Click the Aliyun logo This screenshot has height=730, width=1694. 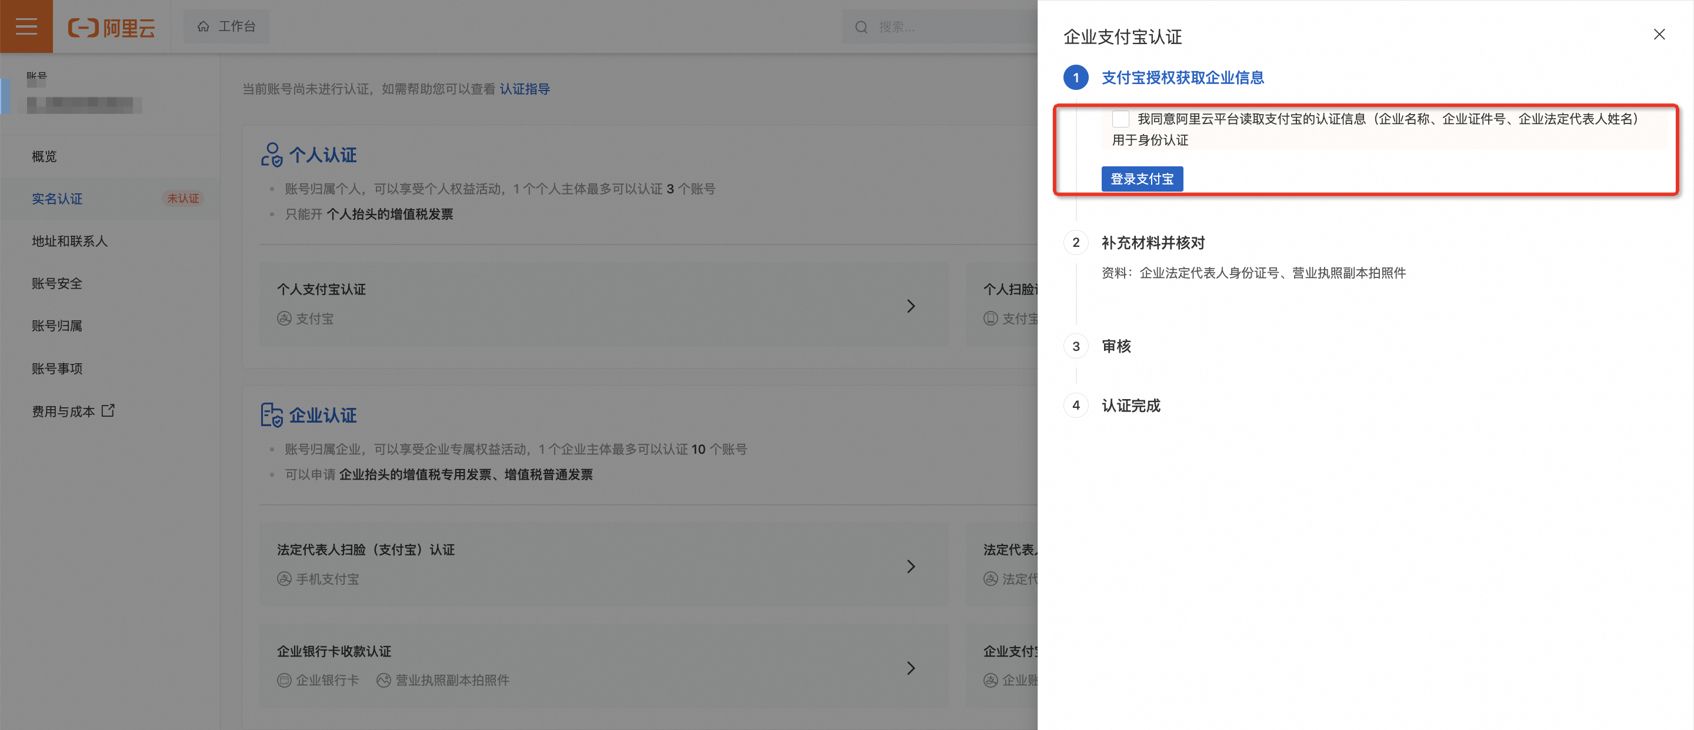pos(112,27)
